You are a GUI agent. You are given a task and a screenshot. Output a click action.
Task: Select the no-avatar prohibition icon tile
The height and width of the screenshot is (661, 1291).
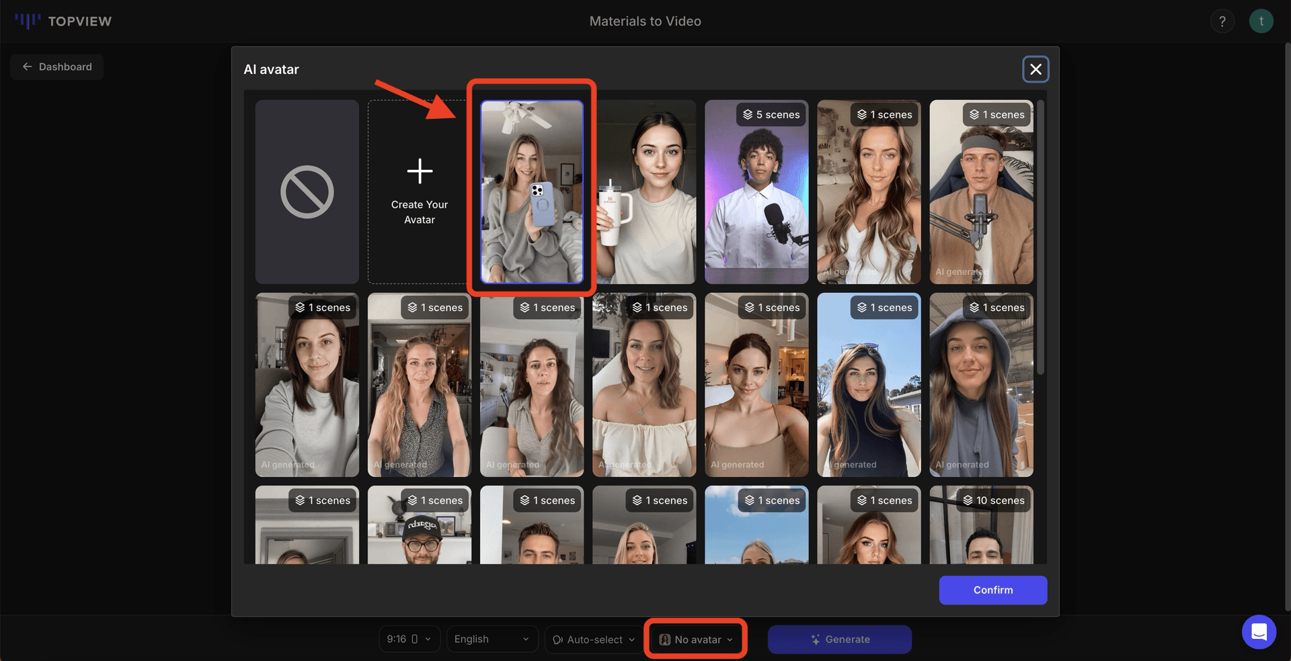[307, 192]
